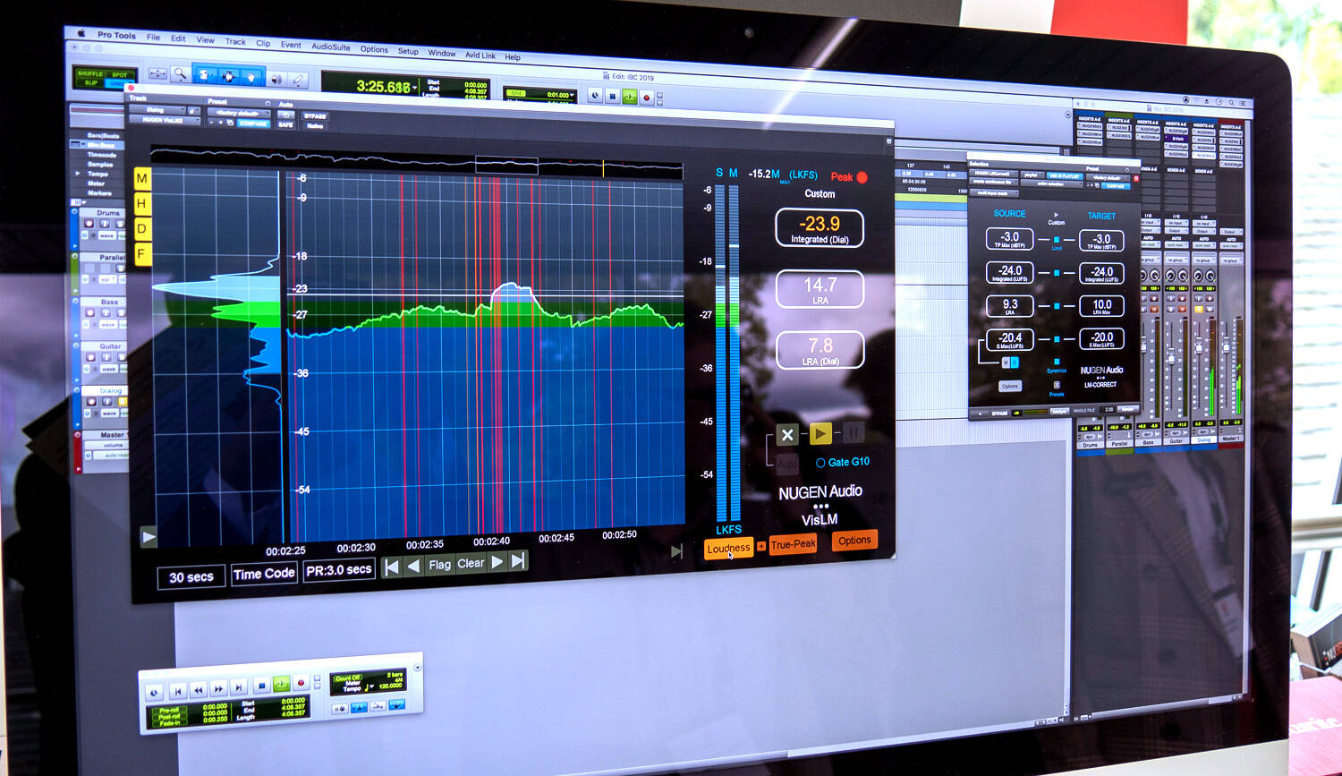This screenshot has width=1342, height=776.
Task: Select the Selector tool in edit toolbar
Action: [227, 76]
